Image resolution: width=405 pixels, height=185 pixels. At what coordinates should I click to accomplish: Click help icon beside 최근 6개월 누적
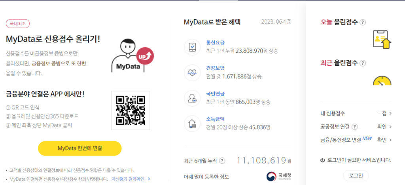click(x=222, y=161)
